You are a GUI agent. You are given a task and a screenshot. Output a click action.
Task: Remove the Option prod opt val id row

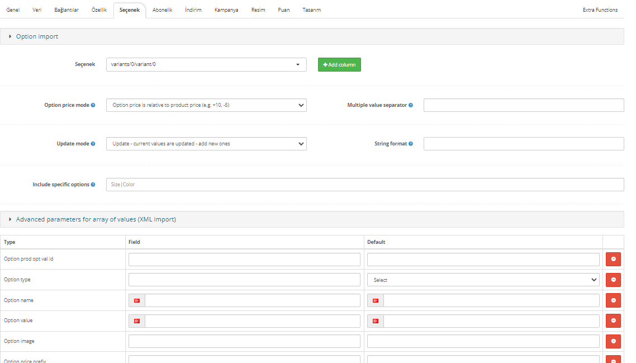613,259
